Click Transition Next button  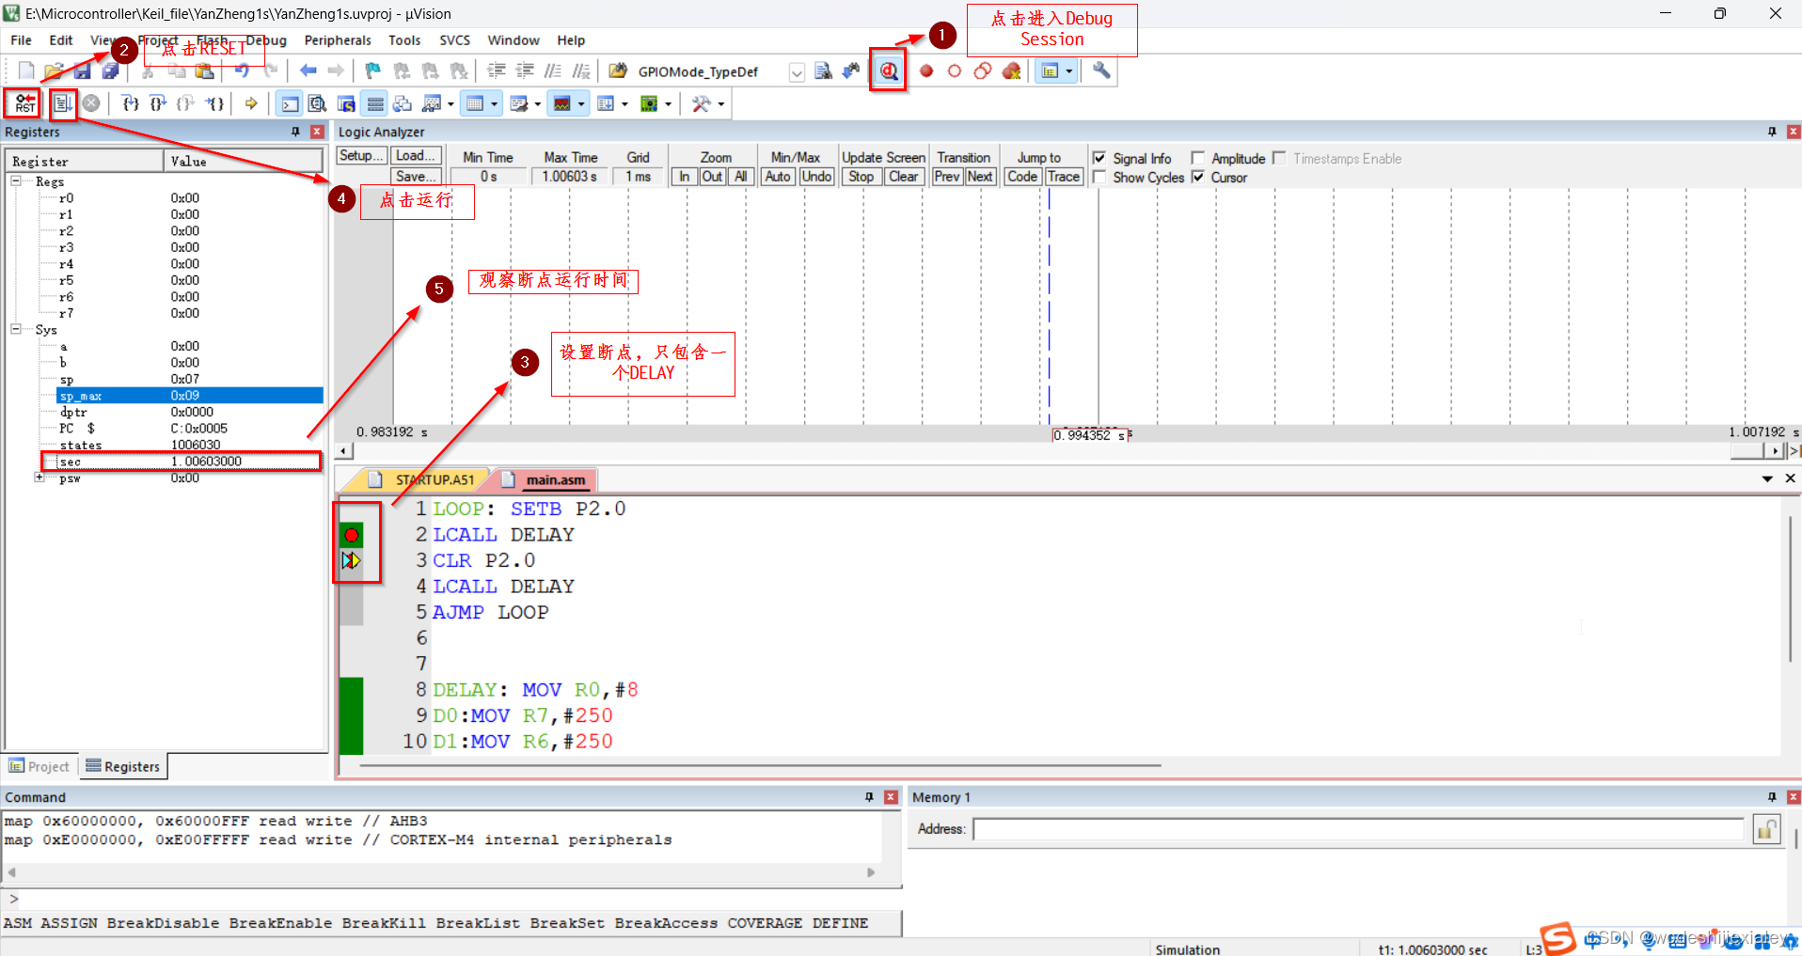[x=979, y=177]
